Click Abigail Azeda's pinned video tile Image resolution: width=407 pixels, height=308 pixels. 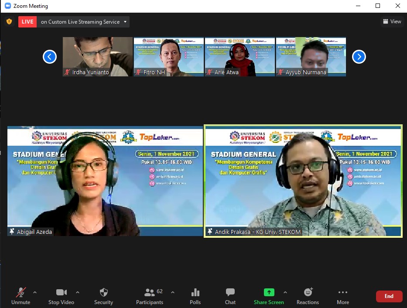[105, 181]
